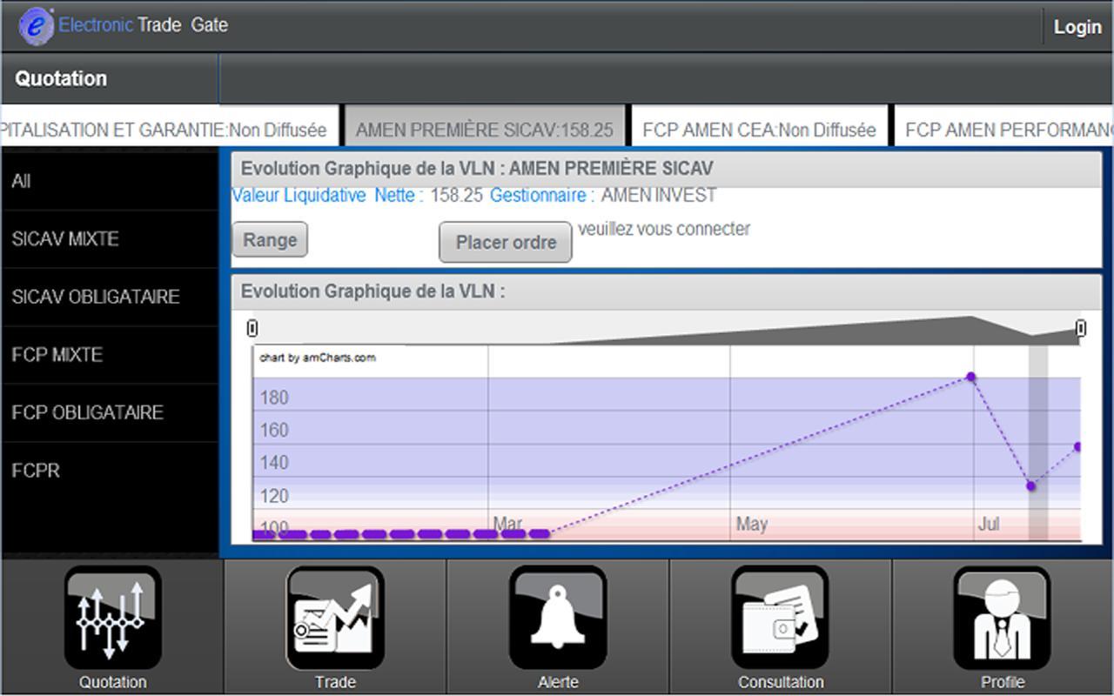Image resolution: width=1114 pixels, height=696 pixels.
Task: Click the lowest July data point on chart
Action: pyautogui.click(x=1030, y=486)
